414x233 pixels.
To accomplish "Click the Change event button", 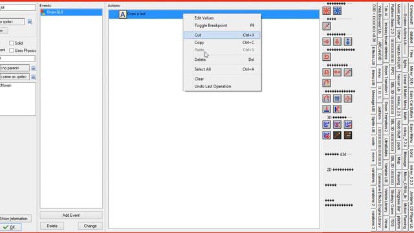I will pyautogui.click(x=90, y=226).
